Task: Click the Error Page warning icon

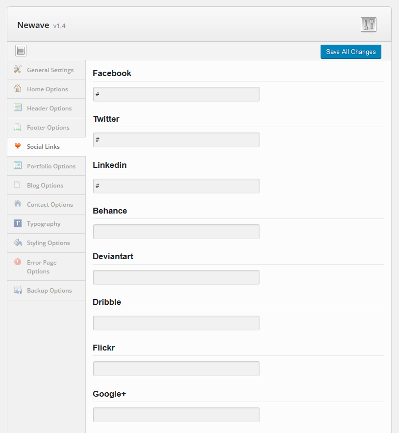Action: [18, 262]
